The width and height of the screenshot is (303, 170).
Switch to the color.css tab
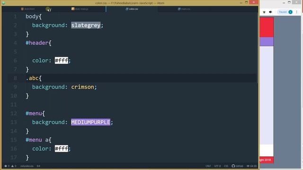coord(132,9)
